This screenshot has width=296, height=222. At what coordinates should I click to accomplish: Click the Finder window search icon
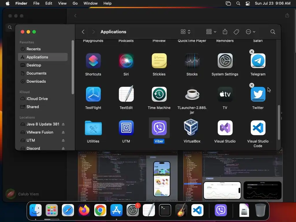(x=273, y=32)
